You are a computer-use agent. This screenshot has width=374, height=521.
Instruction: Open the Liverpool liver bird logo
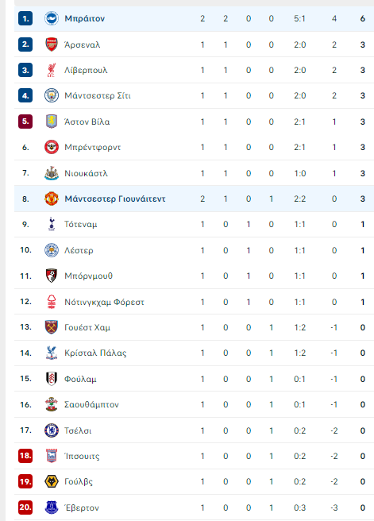coord(52,70)
